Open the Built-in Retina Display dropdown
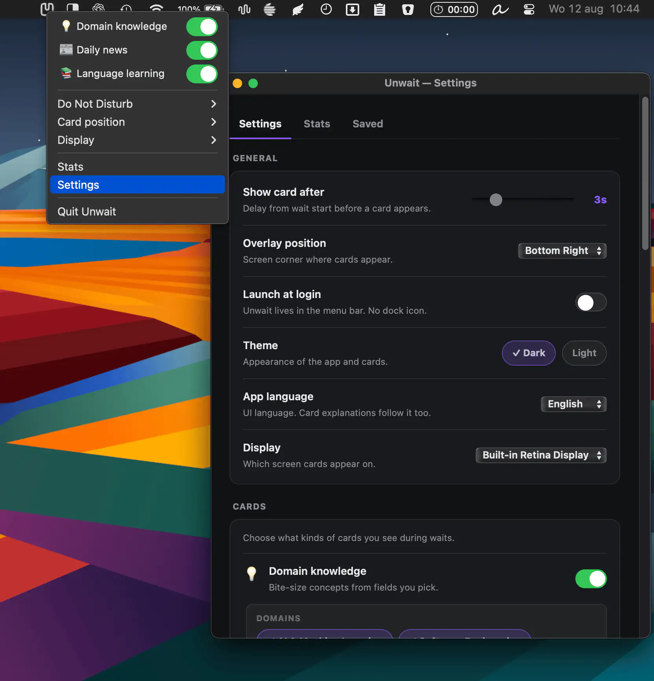The width and height of the screenshot is (654, 681). (541, 455)
